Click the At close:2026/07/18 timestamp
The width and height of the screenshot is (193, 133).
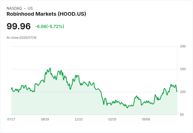(x=22, y=38)
